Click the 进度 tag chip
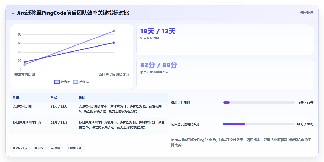 pos(55,148)
